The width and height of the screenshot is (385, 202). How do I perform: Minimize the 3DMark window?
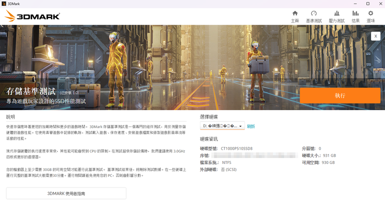[355, 3]
